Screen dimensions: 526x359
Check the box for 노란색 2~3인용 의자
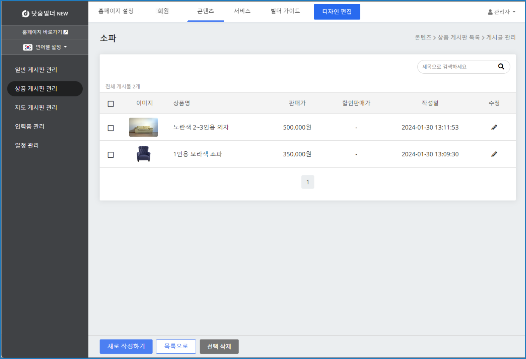(111, 128)
